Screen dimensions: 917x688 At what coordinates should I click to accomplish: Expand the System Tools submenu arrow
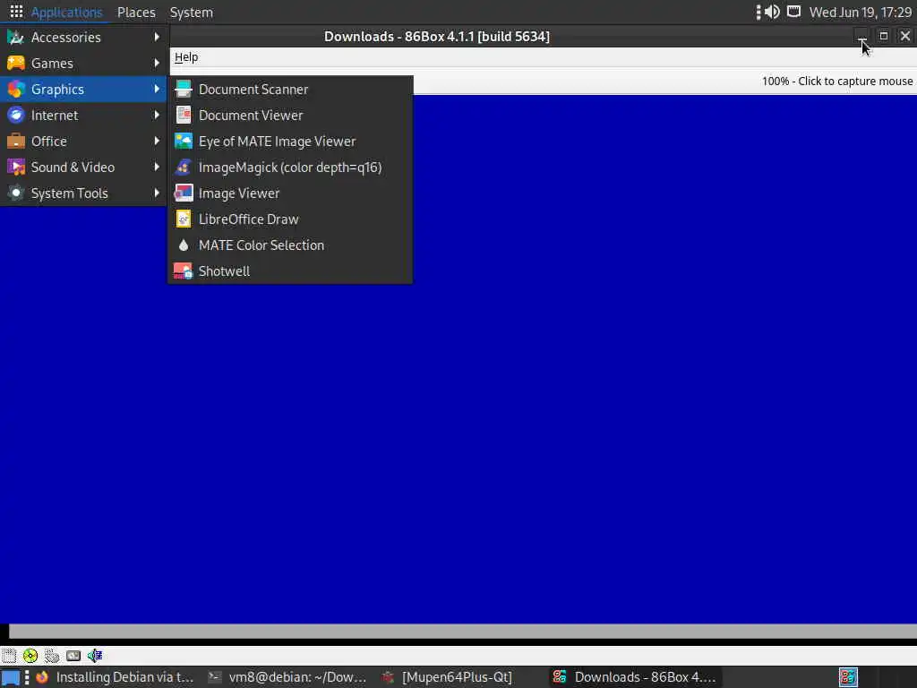coord(157,193)
